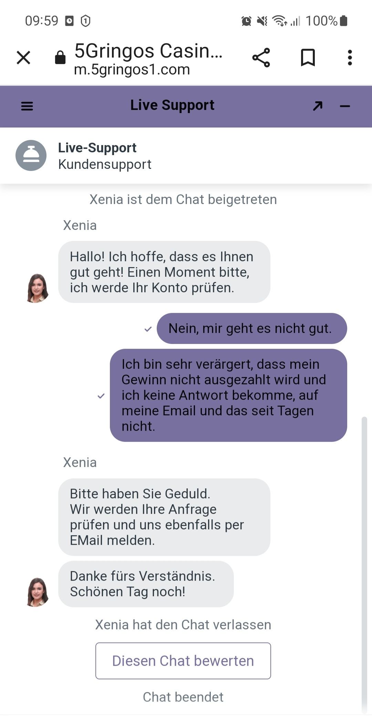Screen dimensions: 372x723
Task: Pop out the chat with the arrow icon
Action: 318,106
